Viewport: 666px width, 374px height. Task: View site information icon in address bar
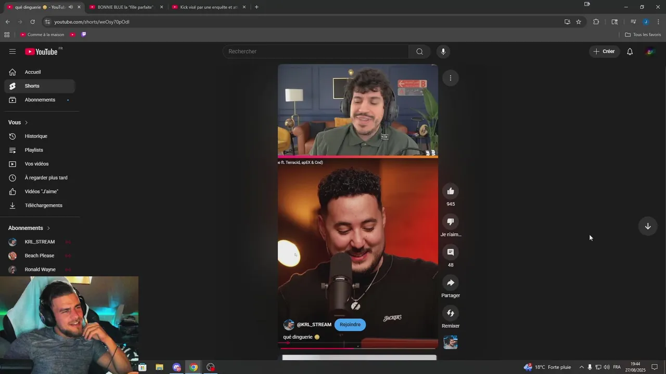pos(47,22)
